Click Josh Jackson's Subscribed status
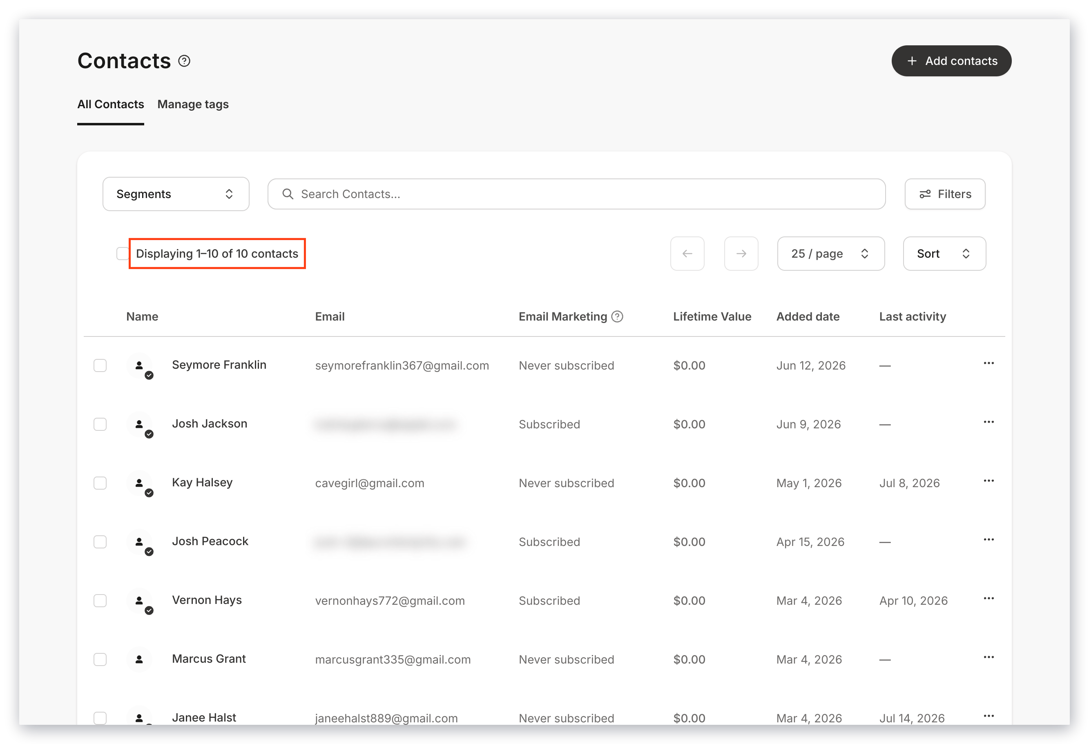Image resolution: width=1089 pixels, height=744 pixels. [549, 425]
